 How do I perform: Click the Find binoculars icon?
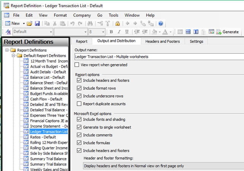coord(89,24)
